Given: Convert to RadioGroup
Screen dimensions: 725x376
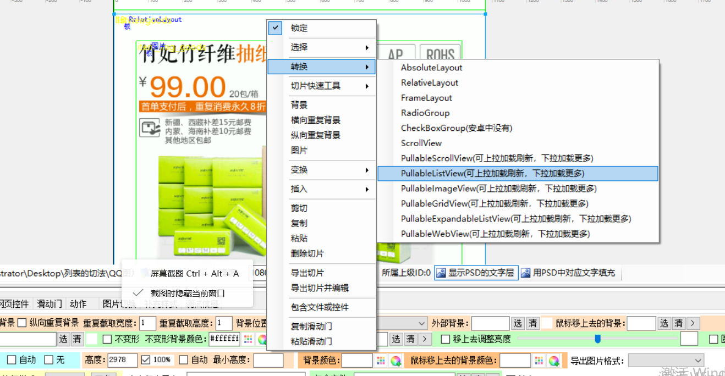Looking at the screenshot, I should click(x=518, y=113).
